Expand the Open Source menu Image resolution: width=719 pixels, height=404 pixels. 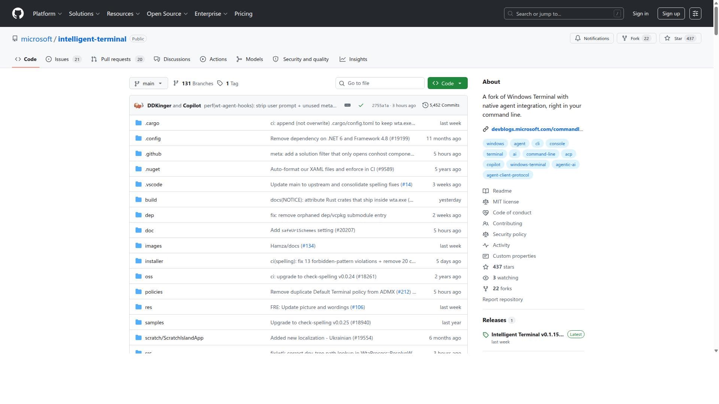[x=167, y=13]
